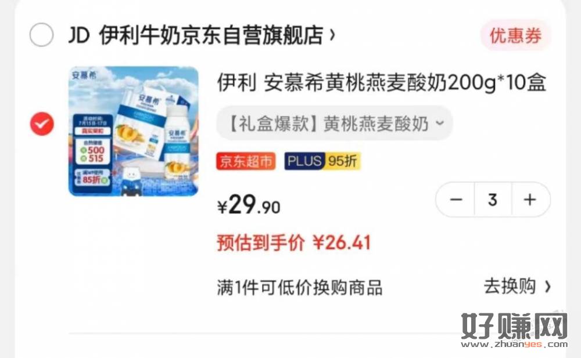The image size is (581, 358).
Task: Uncheck the red product selection checkmark
Action: pos(42,124)
